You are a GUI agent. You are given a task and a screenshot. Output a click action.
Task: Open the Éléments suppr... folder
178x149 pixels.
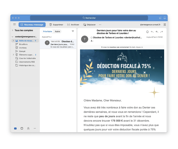click(26, 55)
